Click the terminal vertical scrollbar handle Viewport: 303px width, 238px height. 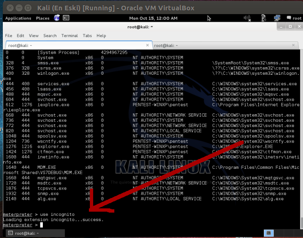(302, 222)
